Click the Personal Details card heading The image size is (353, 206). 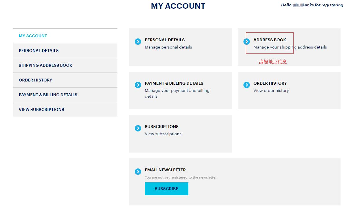pos(165,40)
